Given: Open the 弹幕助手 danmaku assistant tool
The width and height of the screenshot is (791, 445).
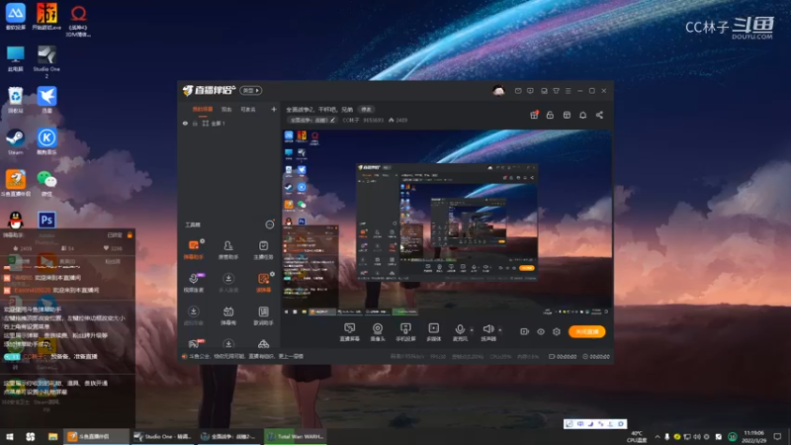Looking at the screenshot, I should point(193,249).
